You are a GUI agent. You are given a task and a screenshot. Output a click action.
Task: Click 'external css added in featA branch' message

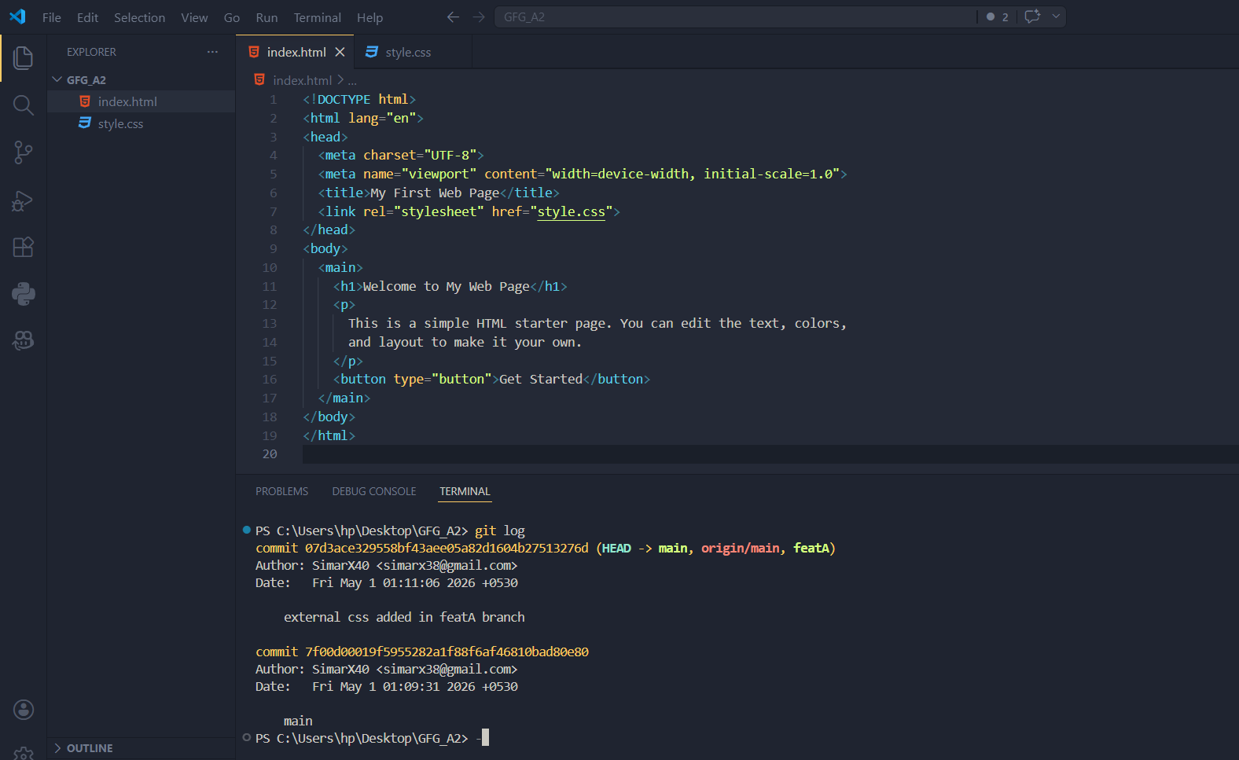(x=404, y=617)
